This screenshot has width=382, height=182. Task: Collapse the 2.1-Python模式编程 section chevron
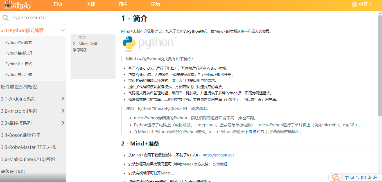(63, 30)
